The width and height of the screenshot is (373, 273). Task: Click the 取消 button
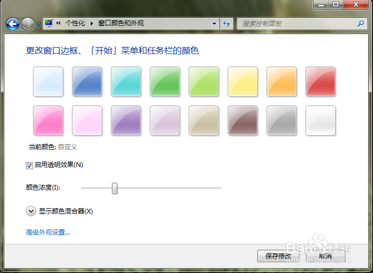(325, 256)
